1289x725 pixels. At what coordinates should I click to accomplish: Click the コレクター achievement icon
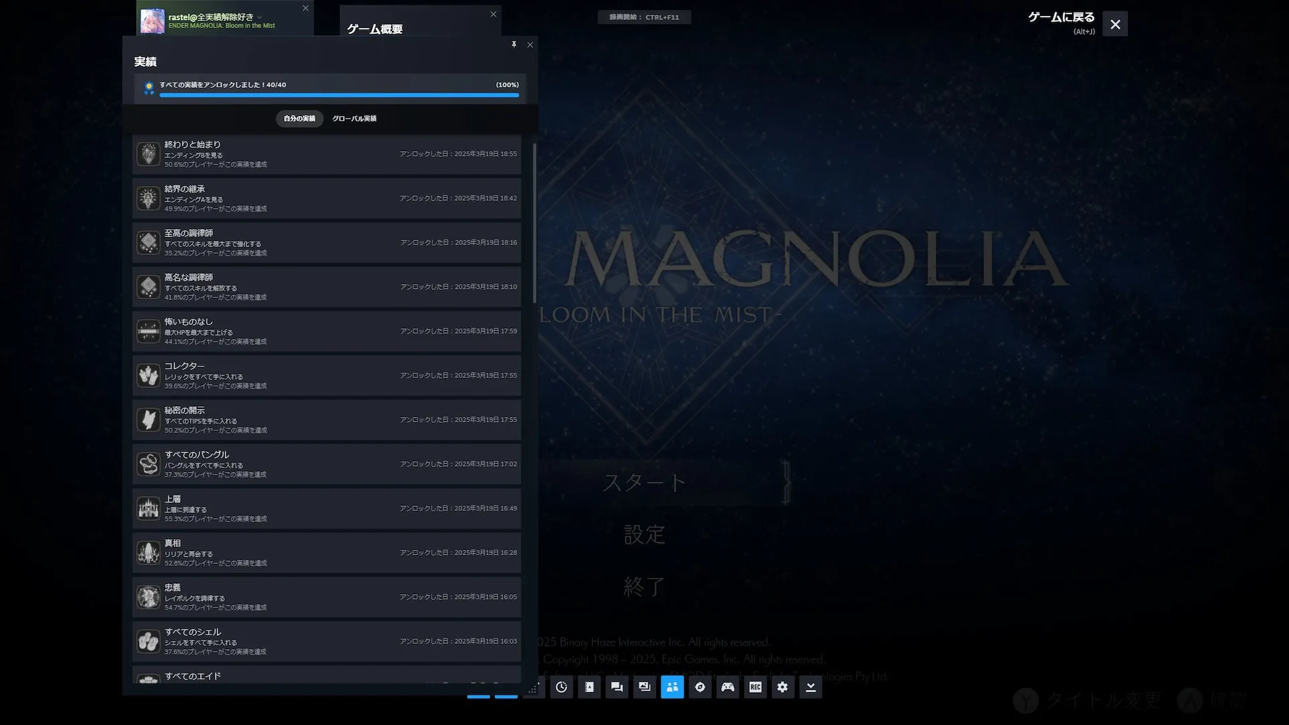point(148,375)
